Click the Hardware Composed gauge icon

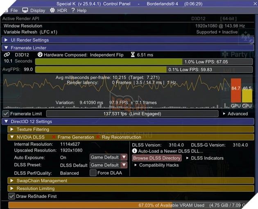[40, 55]
